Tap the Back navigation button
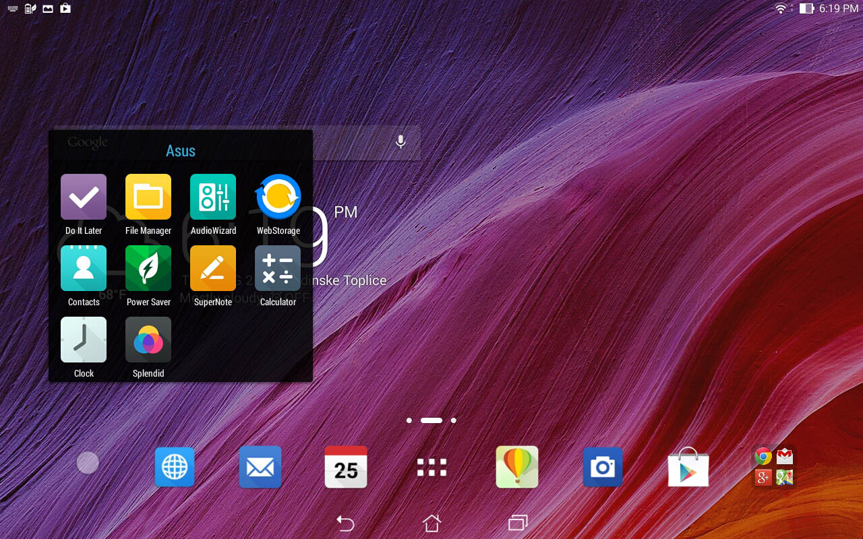This screenshot has height=539, width=863. tap(345, 523)
